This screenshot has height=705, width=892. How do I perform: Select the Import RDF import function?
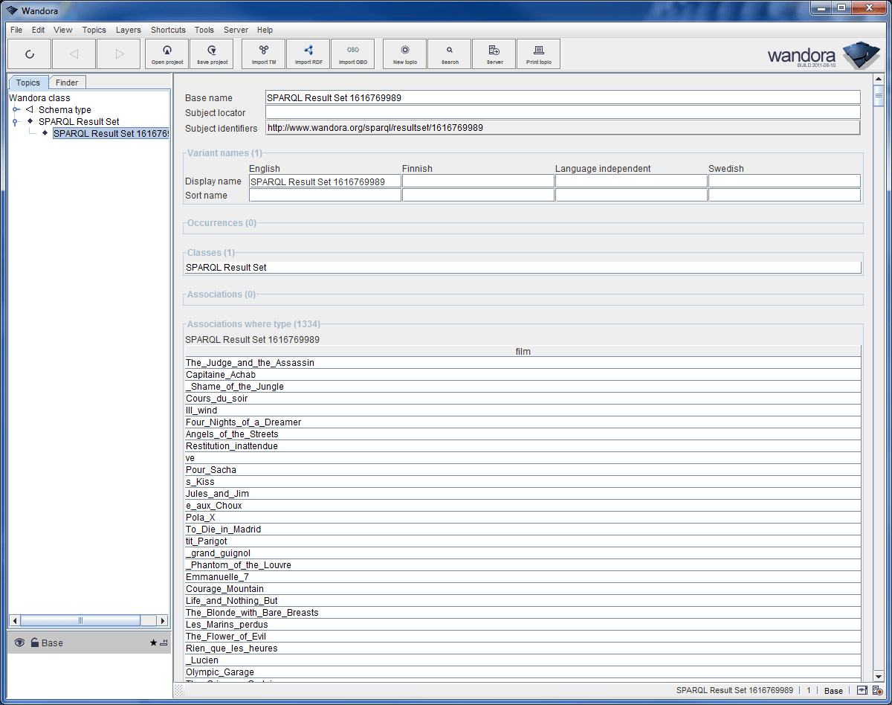click(x=308, y=54)
